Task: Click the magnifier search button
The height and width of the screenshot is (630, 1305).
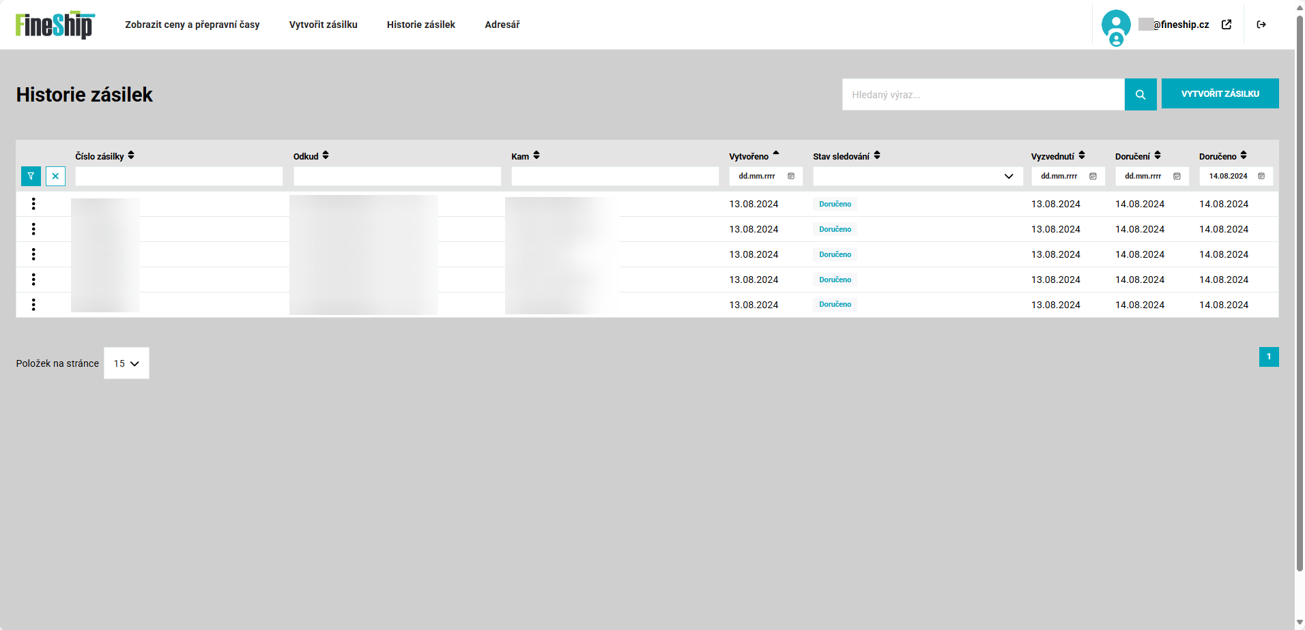Action: 1140,95
